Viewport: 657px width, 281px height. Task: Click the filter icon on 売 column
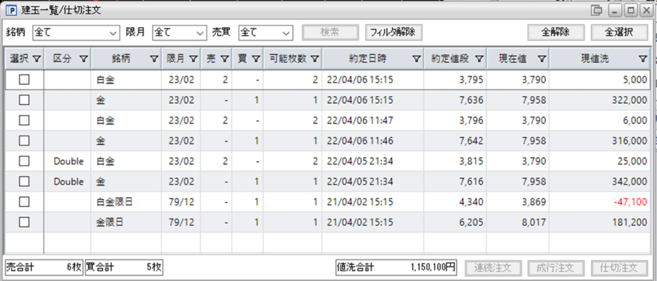[224, 60]
